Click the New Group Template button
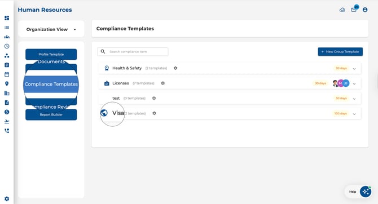This screenshot has height=204, width=378. click(x=340, y=52)
